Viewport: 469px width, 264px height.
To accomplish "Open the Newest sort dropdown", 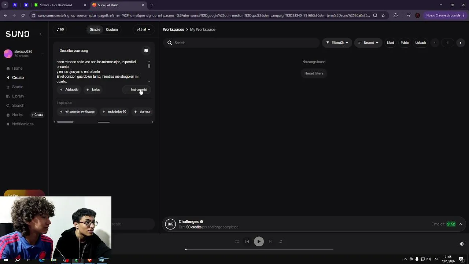I will pos(368,43).
